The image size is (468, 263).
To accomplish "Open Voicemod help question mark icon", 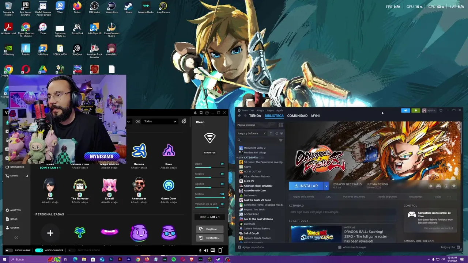I will tap(207, 113).
